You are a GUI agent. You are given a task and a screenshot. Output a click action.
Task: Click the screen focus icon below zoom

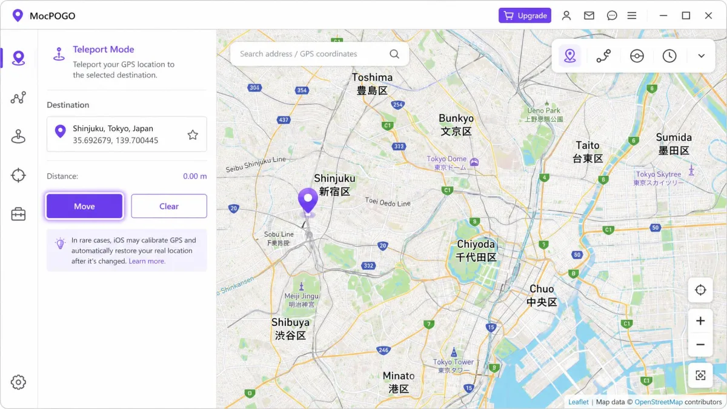700,375
